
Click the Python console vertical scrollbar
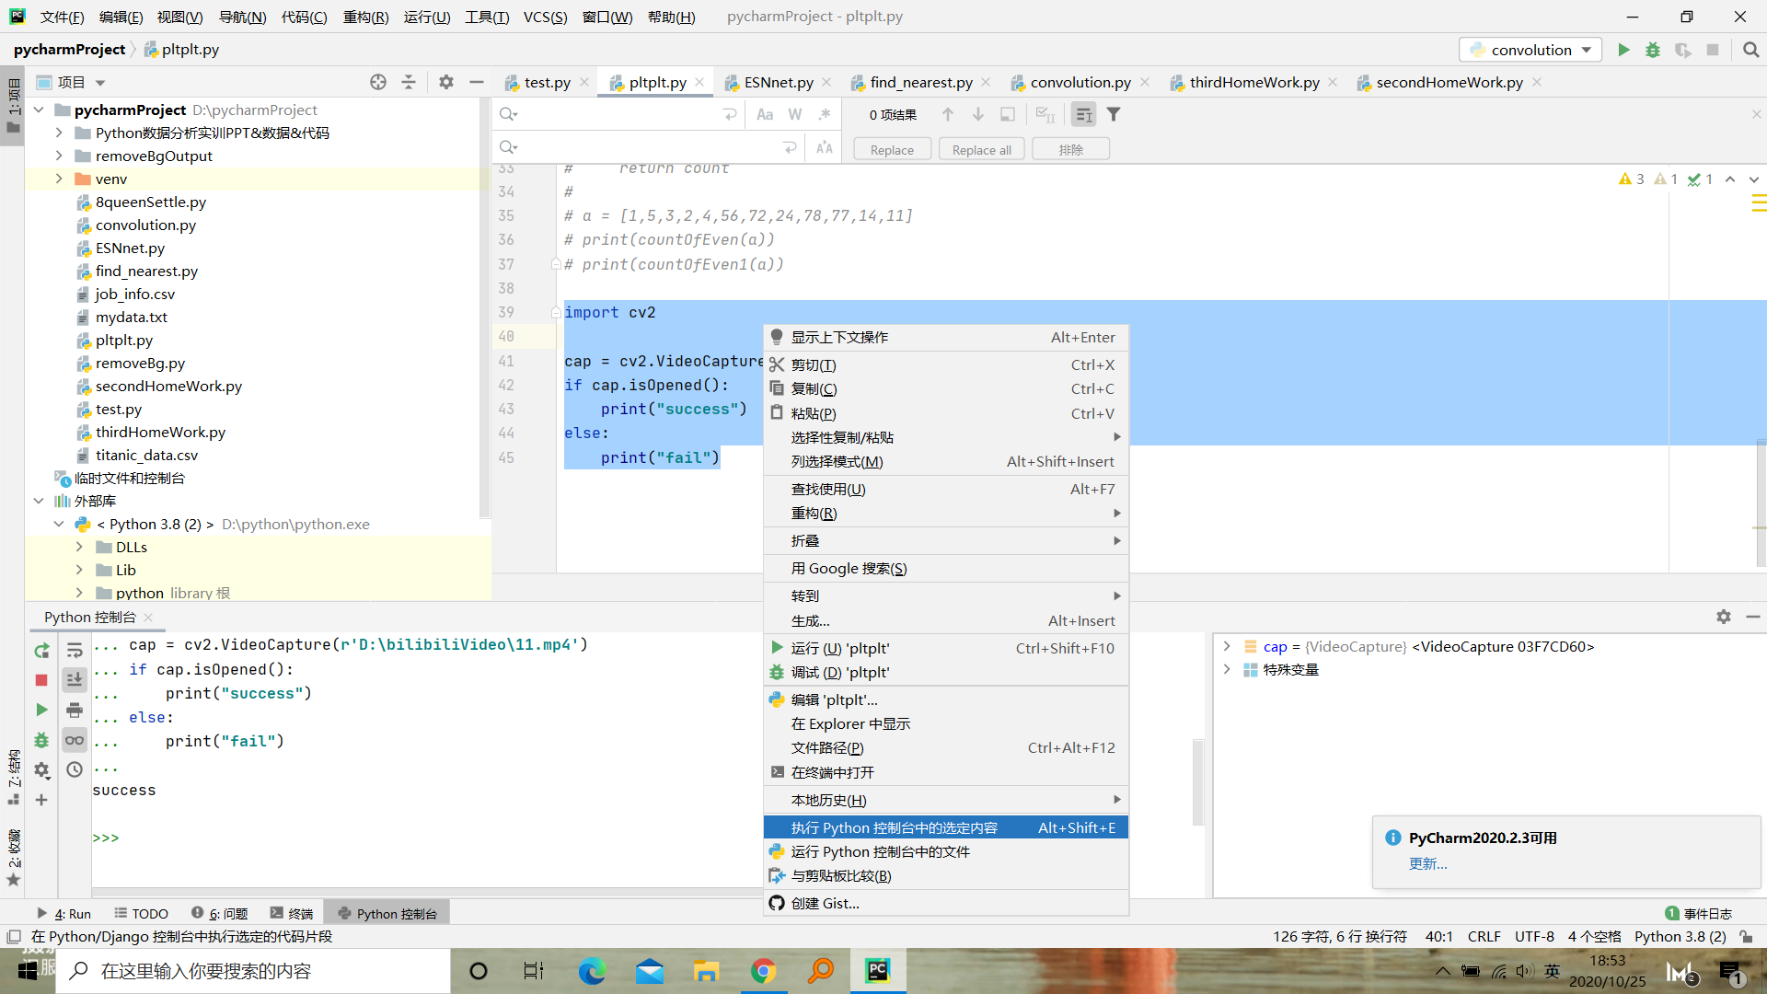(x=1197, y=780)
